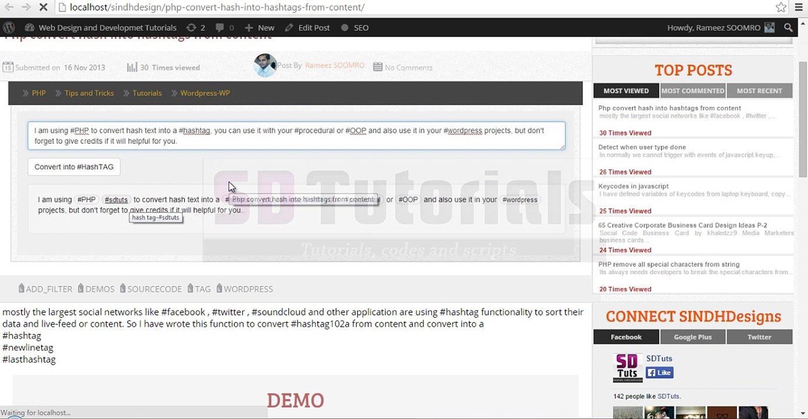Viewport: 808px width, 419px height.
Task: Click Convert into #HashTAG button
Action: [74, 166]
